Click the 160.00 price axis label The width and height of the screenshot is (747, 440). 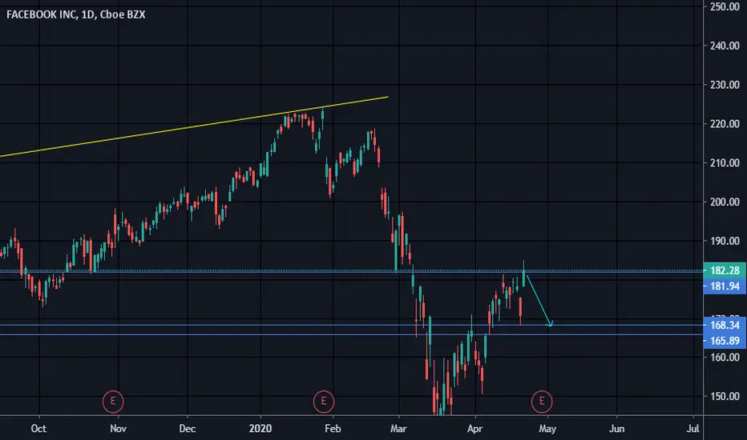725,358
